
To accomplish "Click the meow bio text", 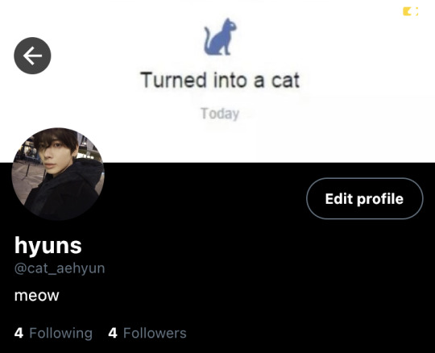I will coord(36,295).
